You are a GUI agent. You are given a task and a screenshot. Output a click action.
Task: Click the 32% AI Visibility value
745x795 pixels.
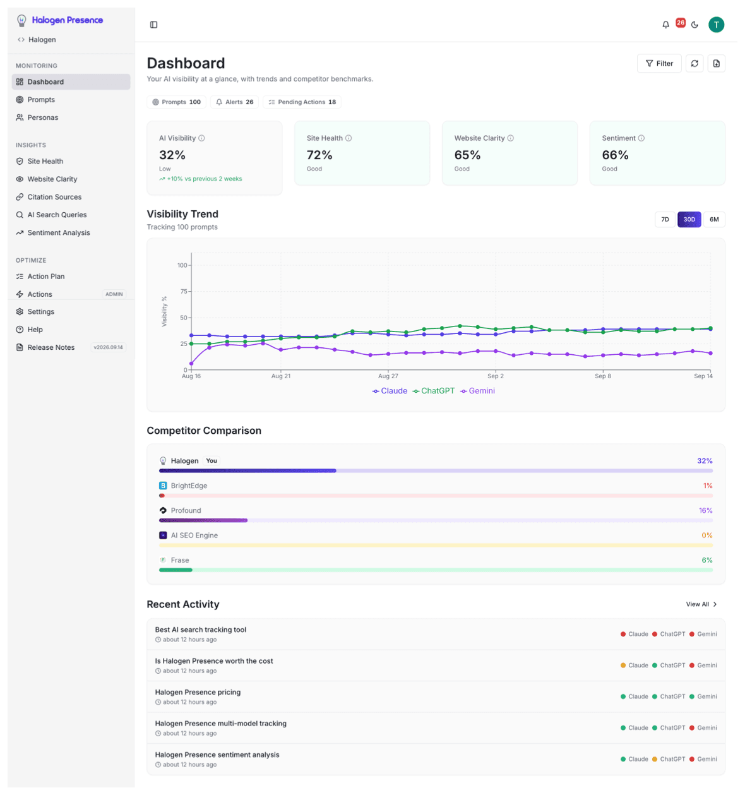[x=172, y=155]
